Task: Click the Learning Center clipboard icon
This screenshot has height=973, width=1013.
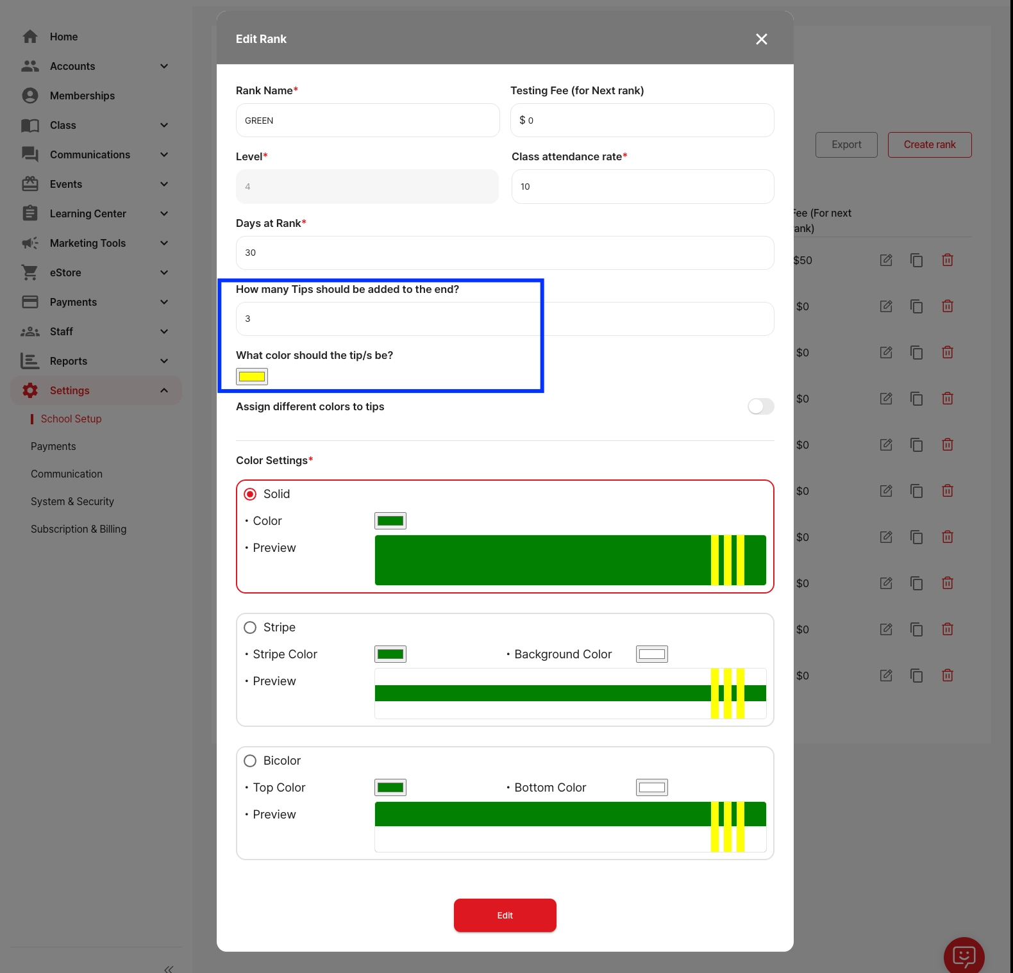Action: pyautogui.click(x=30, y=213)
